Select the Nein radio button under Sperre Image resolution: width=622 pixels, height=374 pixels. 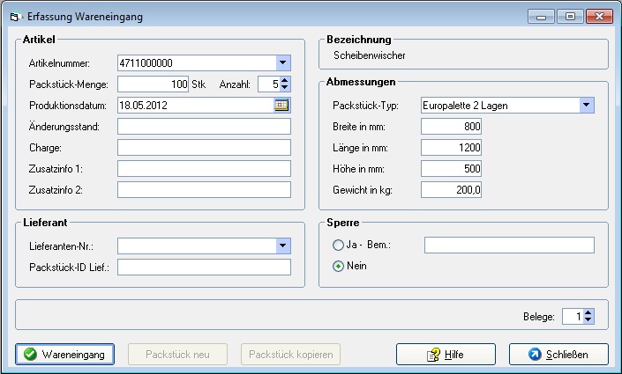tap(338, 266)
